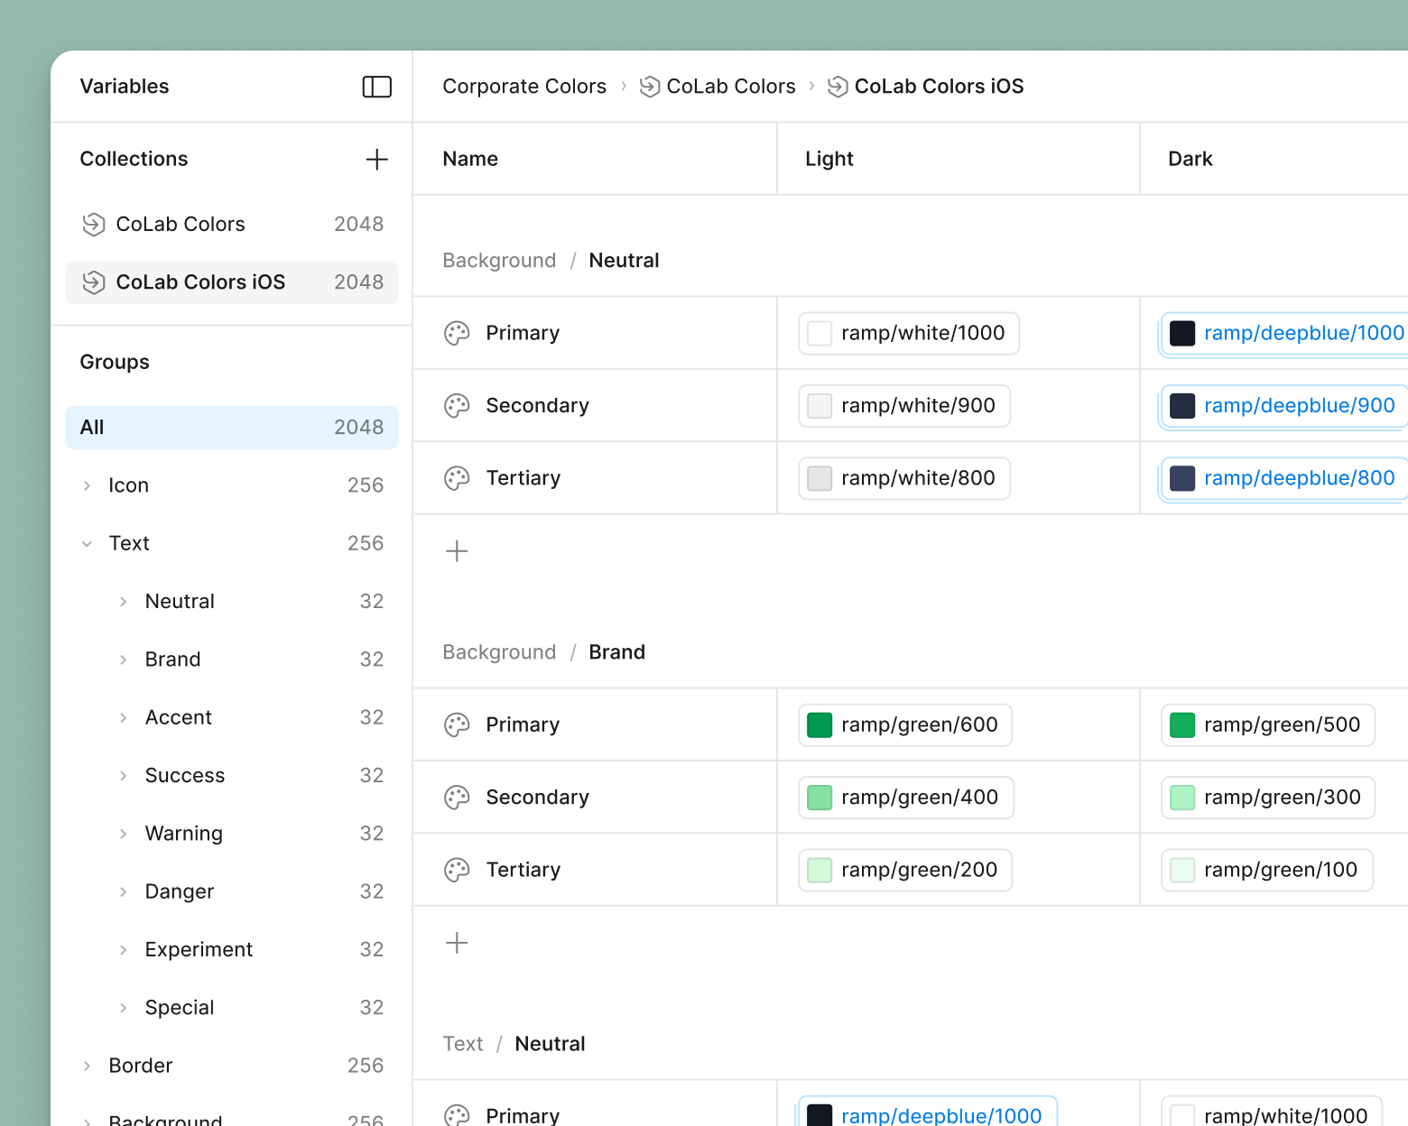Image resolution: width=1408 pixels, height=1126 pixels.
Task: Expand the Brand subgroup under Text
Action: click(x=123, y=660)
